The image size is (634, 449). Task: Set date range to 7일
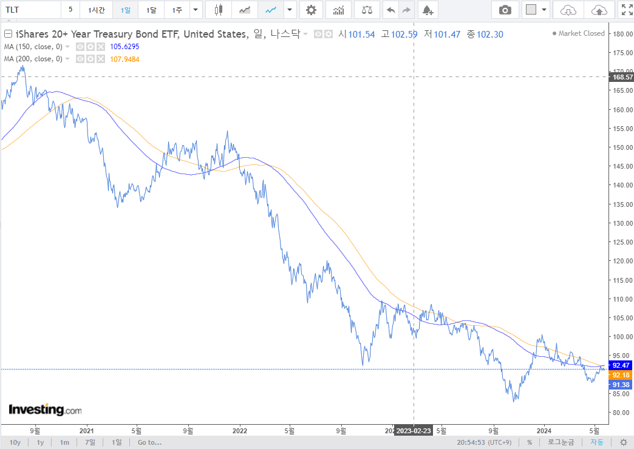click(90, 442)
